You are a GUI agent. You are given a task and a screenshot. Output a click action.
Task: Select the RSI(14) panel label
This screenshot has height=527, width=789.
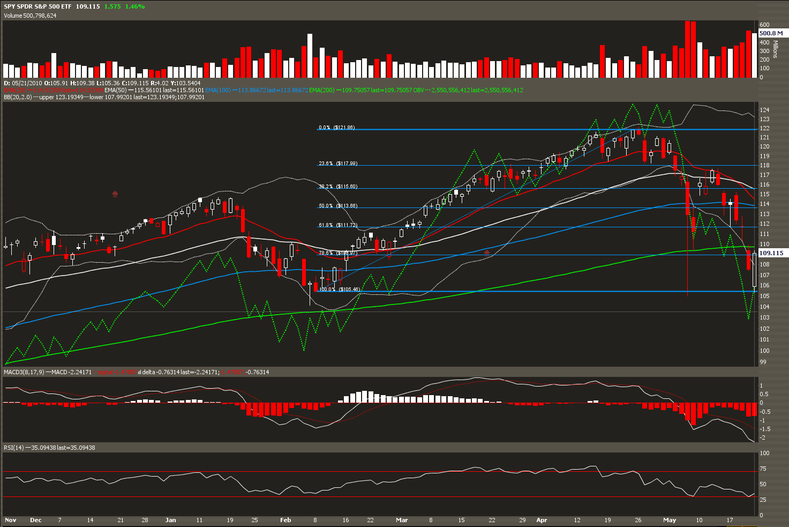pos(14,447)
